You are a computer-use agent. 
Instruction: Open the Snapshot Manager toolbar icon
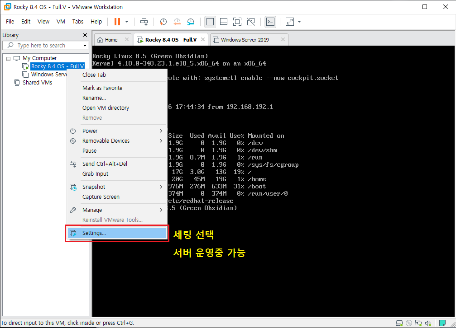click(x=191, y=22)
